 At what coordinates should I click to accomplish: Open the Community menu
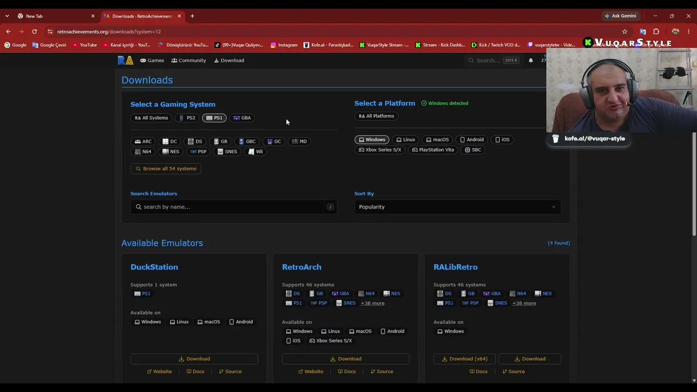point(188,60)
